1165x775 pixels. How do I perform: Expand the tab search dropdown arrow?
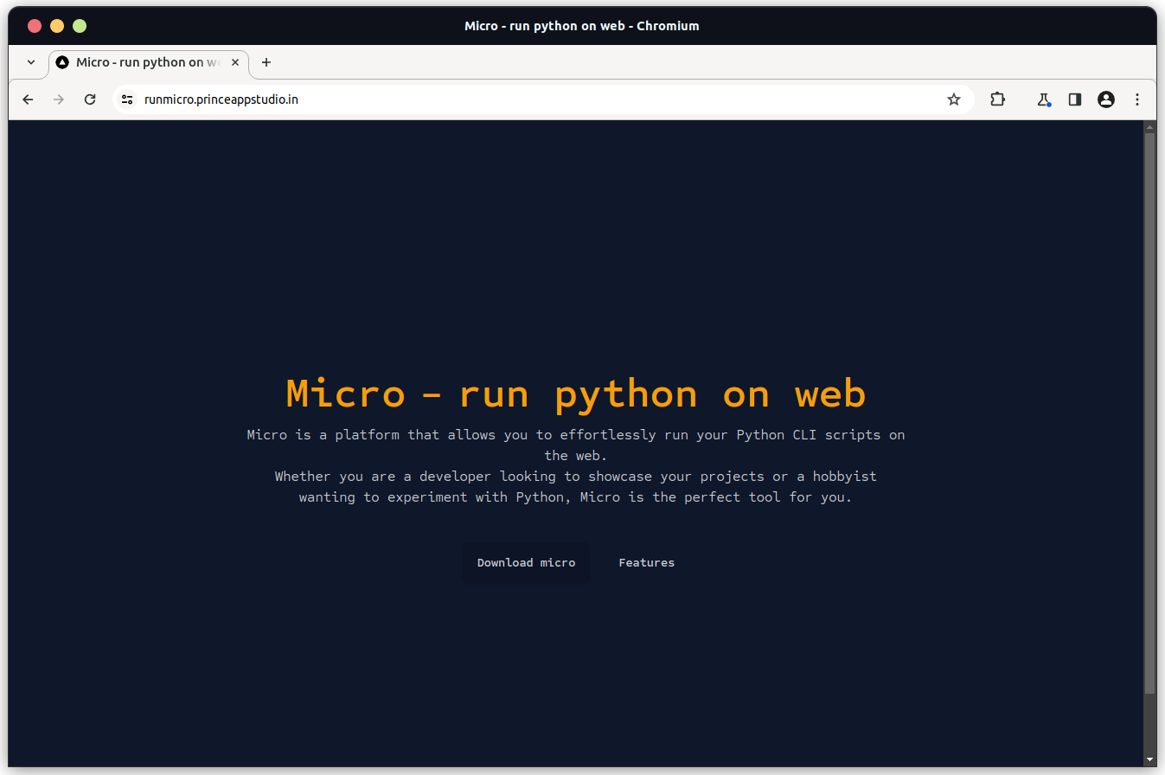pyautogui.click(x=31, y=62)
